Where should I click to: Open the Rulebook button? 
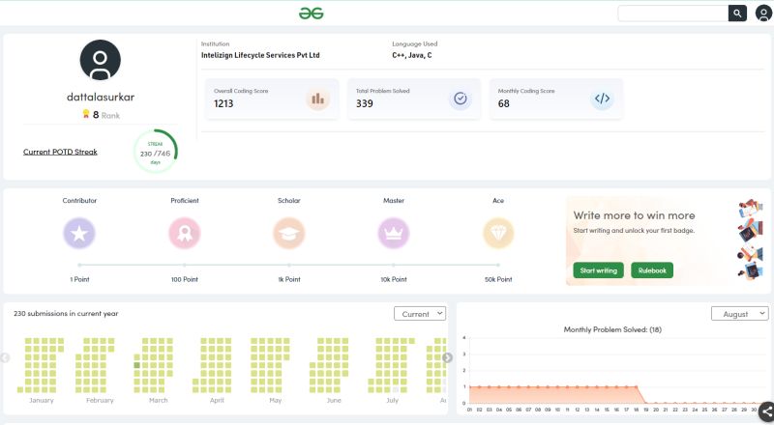pyautogui.click(x=651, y=270)
